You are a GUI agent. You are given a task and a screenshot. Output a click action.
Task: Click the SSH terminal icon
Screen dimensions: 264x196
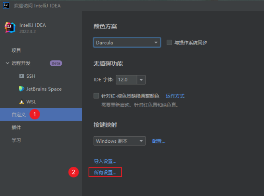pyautogui.click(x=22, y=76)
